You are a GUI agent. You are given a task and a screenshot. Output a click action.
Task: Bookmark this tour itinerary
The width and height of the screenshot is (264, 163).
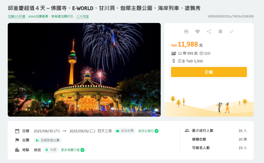220,32
